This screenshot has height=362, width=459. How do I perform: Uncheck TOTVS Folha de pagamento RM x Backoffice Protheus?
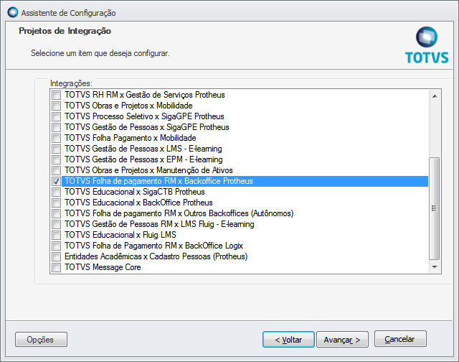pos(56,181)
